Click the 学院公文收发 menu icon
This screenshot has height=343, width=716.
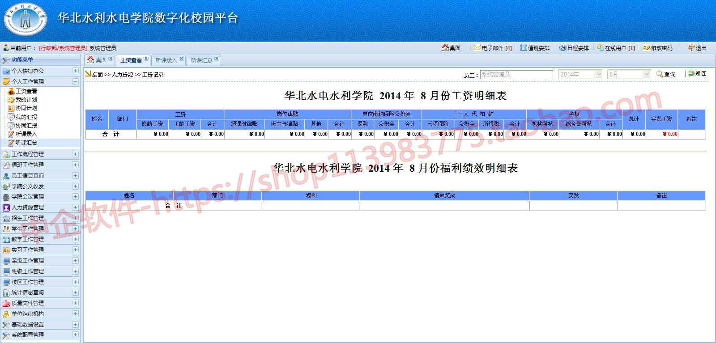click(x=6, y=186)
